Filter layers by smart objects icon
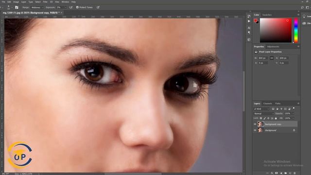The image size is (311, 175). pos(290,109)
